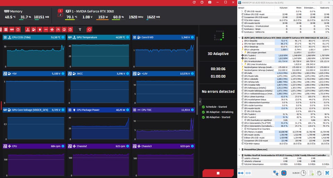Click the elapsed timer 00:30:06
Image resolution: width=333 pixels, height=178 pixels.
point(218,69)
